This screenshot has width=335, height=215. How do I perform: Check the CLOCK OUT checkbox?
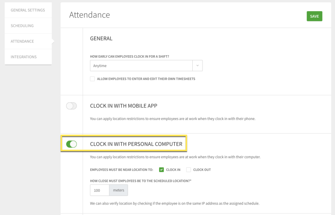pos(188,170)
